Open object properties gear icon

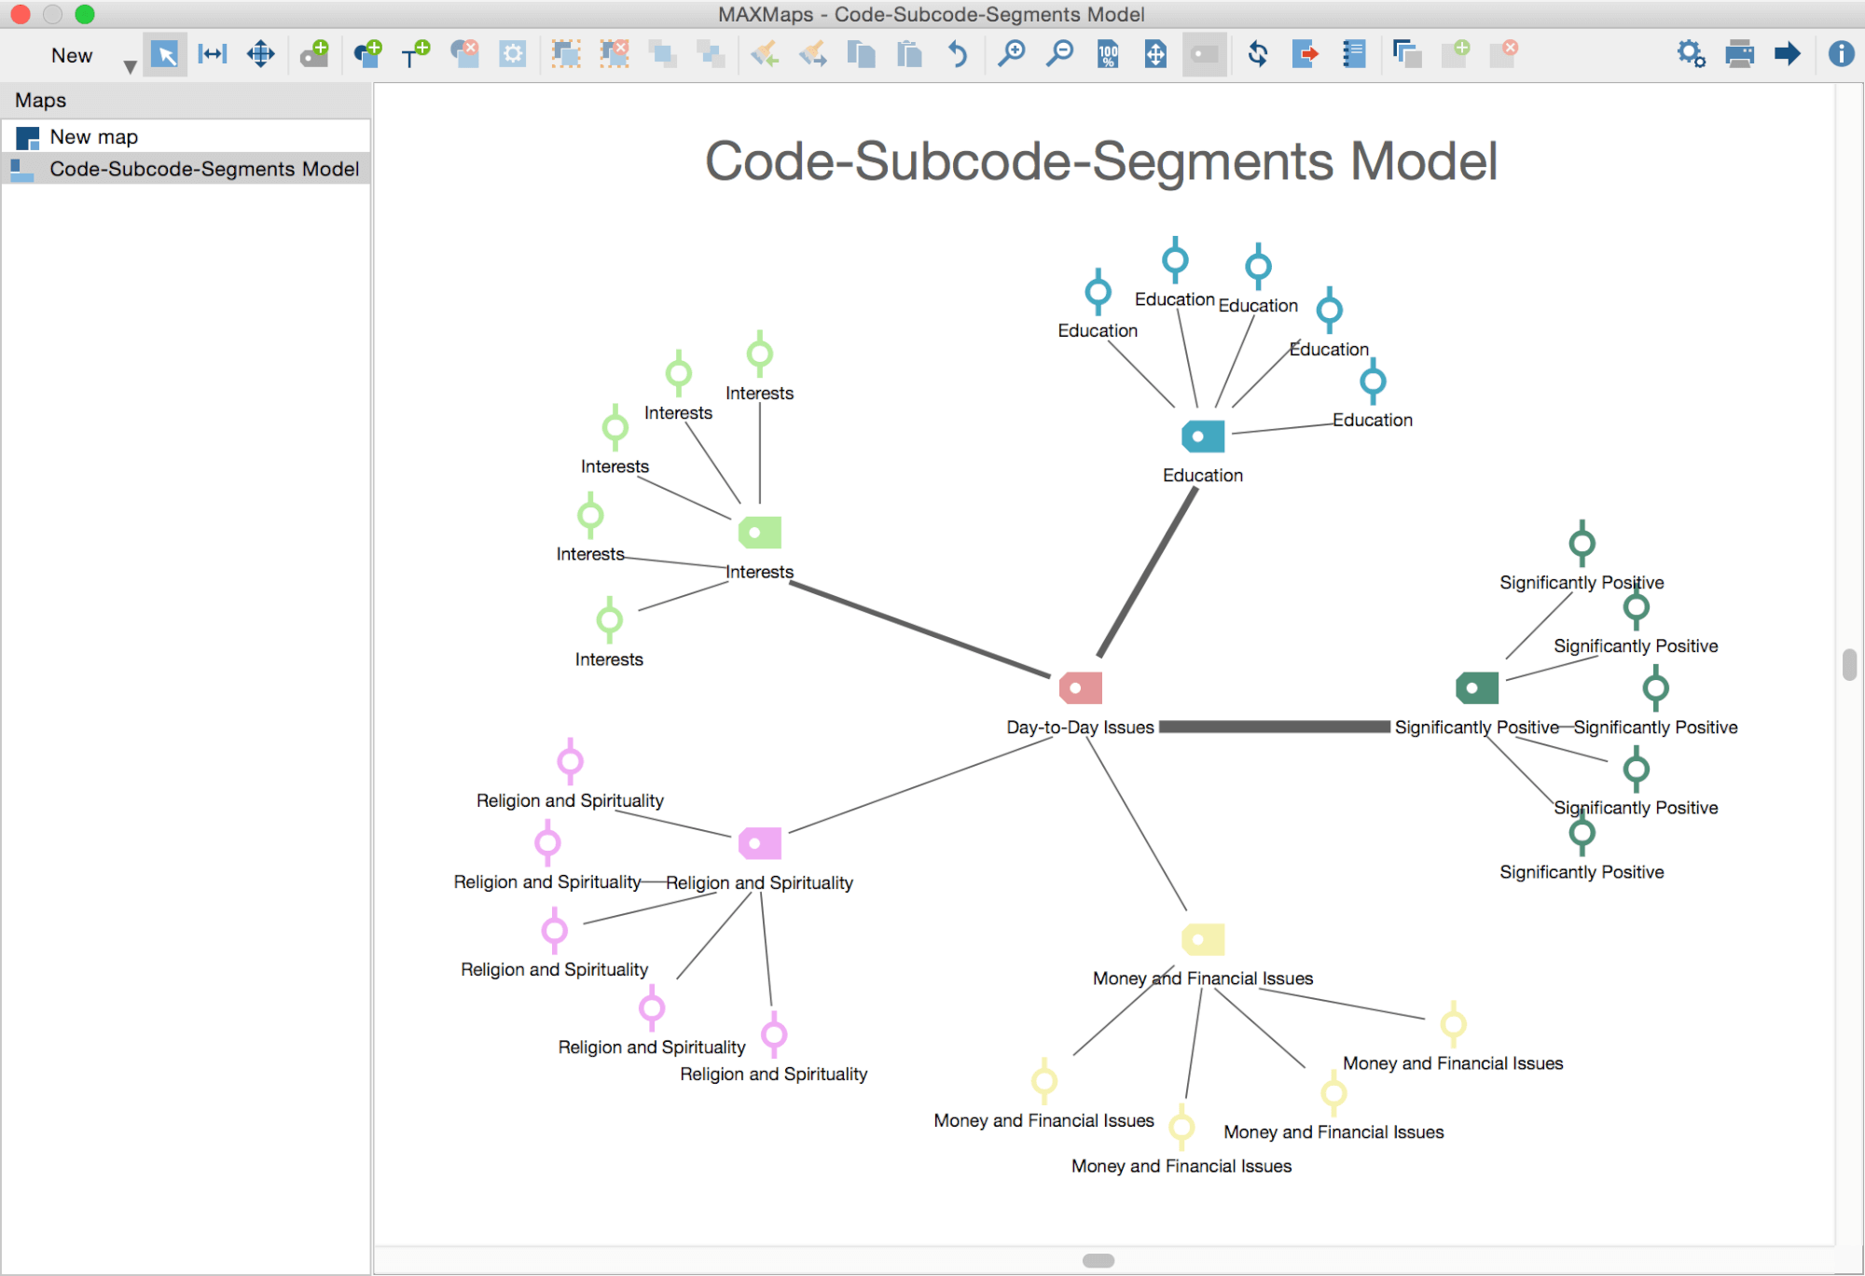click(512, 54)
